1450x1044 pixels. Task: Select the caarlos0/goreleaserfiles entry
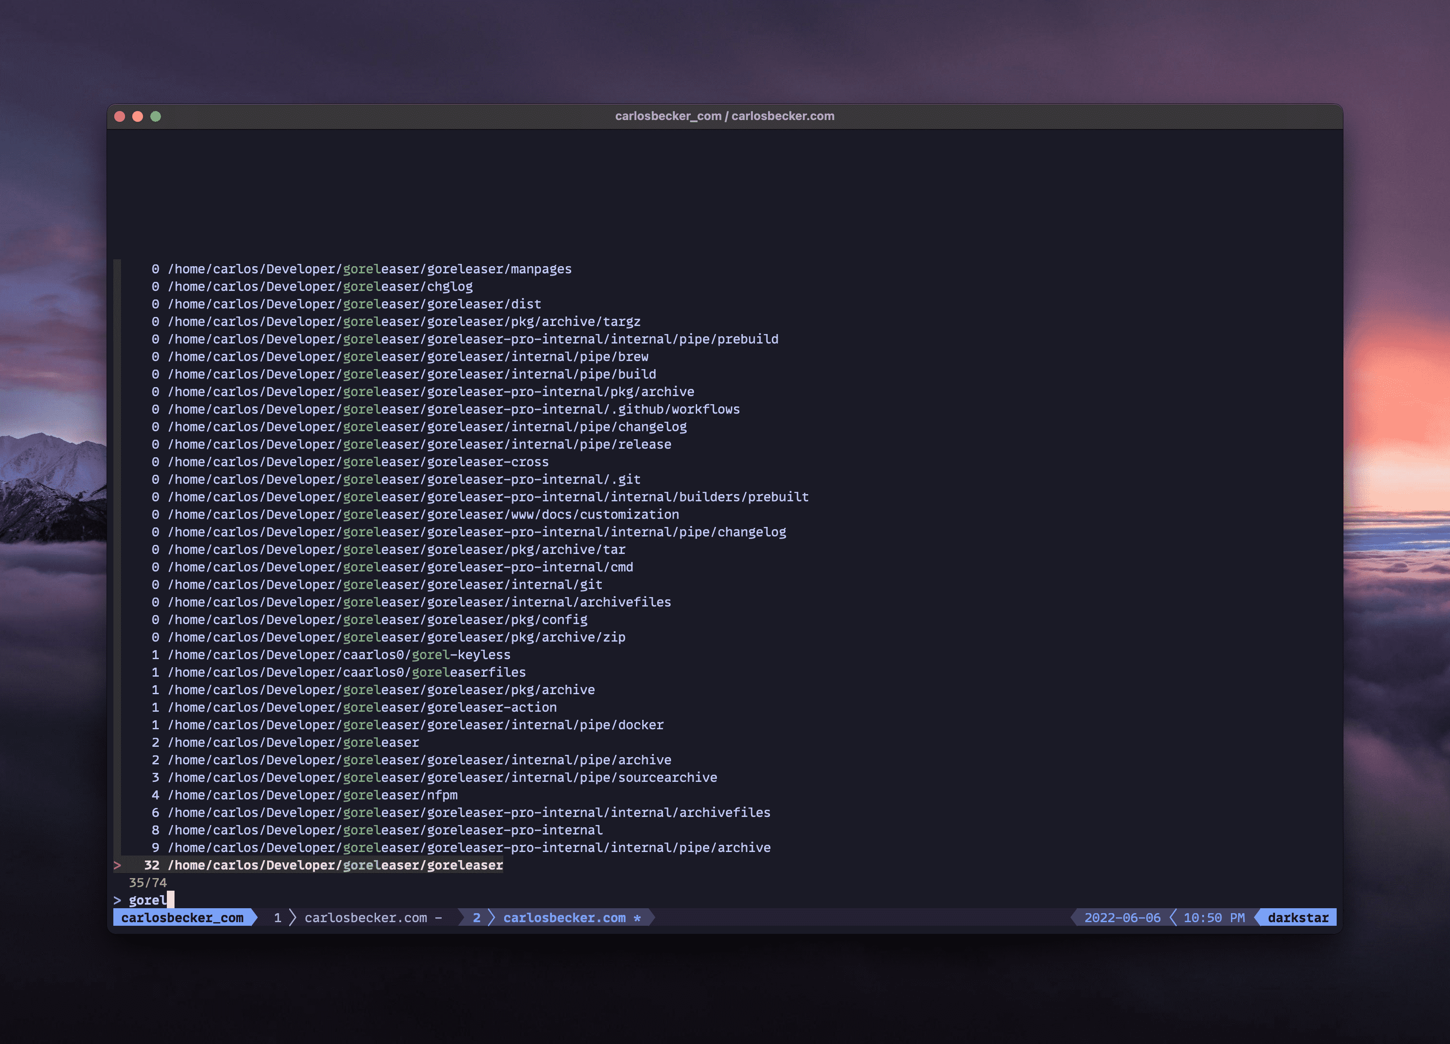pyautogui.click(x=346, y=672)
